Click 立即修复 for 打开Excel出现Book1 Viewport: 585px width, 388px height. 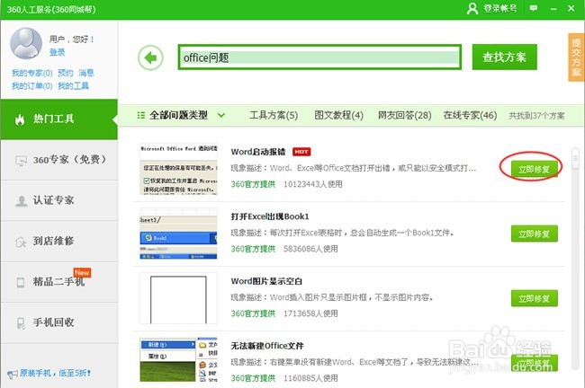(x=535, y=234)
